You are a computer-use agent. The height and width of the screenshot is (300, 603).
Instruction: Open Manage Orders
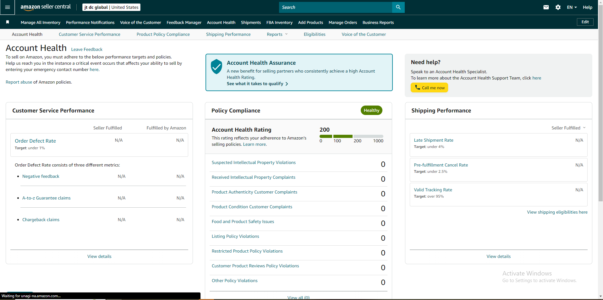click(343, 22)
